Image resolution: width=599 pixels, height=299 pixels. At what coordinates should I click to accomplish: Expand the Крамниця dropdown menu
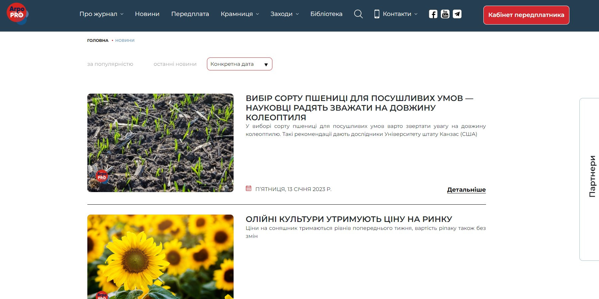[240, 14]
